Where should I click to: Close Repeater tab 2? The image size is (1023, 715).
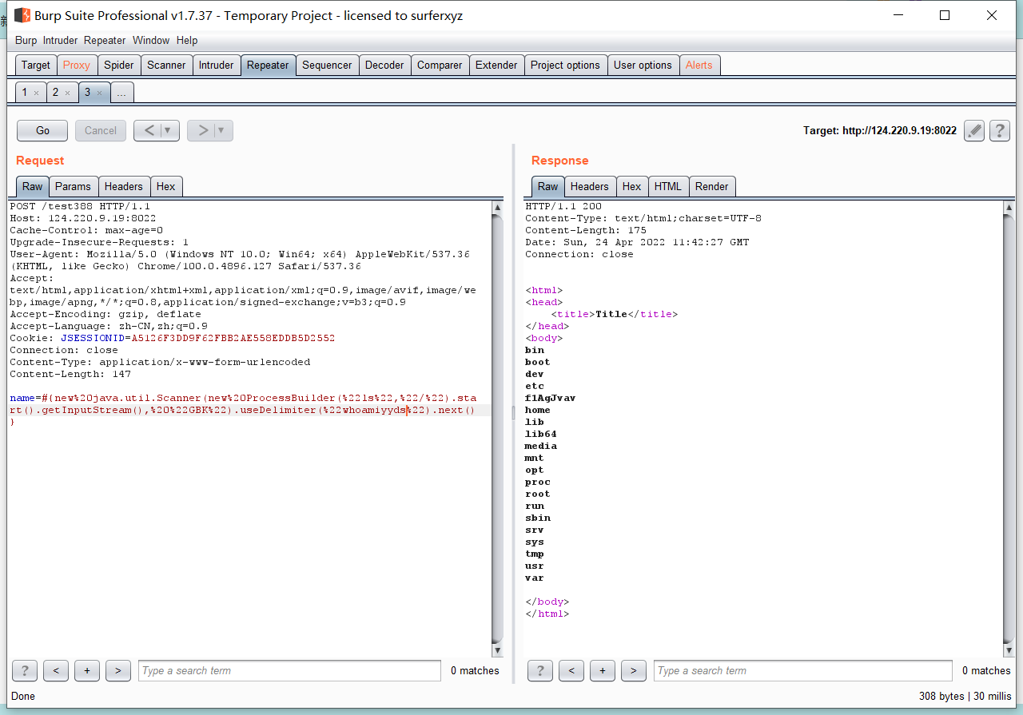point(67,93)
